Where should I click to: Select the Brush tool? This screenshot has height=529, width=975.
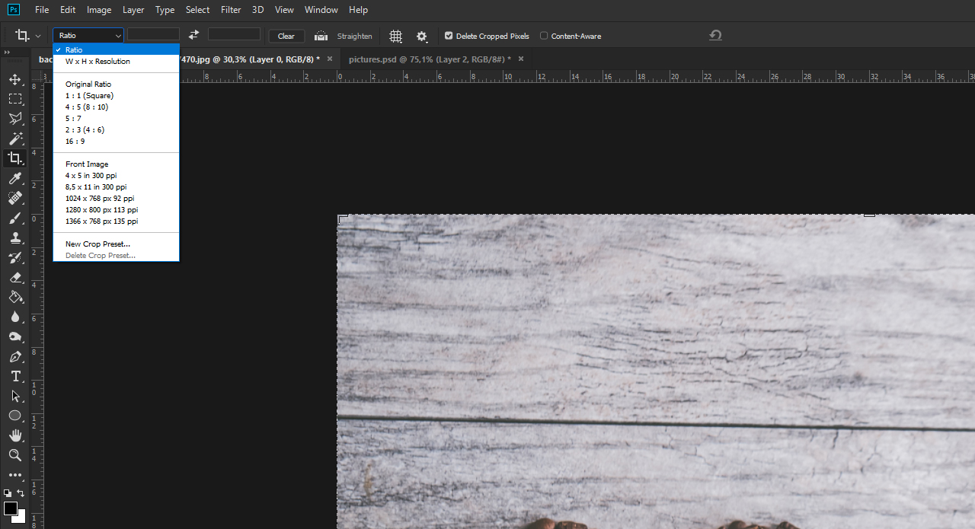(x=15, y=218)
